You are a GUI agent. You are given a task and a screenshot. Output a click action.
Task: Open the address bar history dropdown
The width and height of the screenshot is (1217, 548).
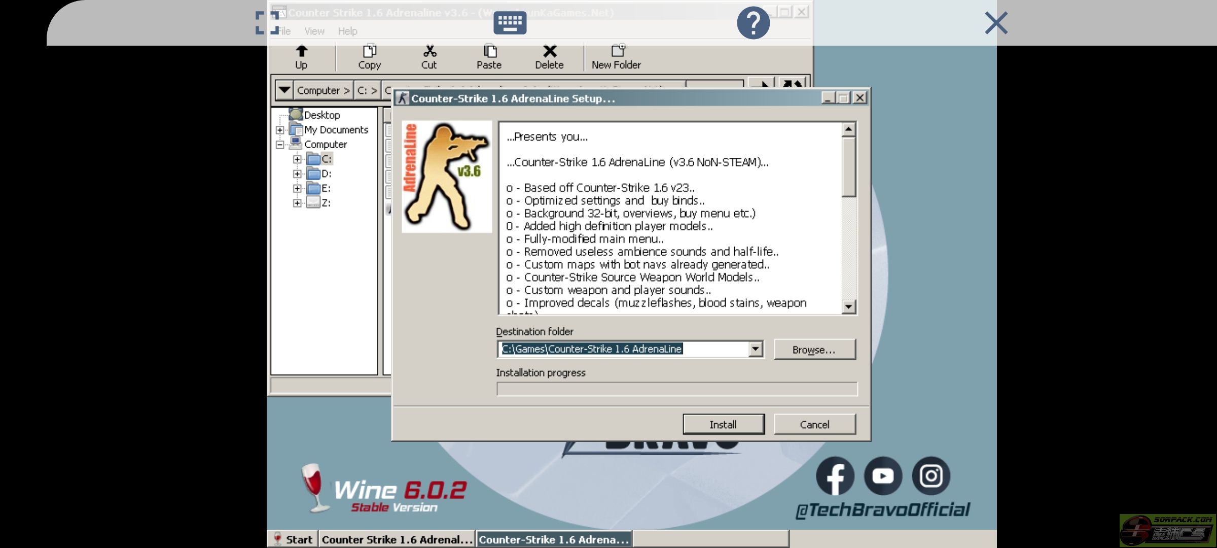(x=284, y=90)
